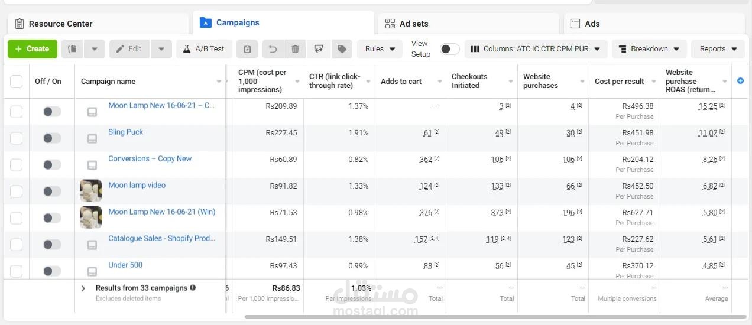The width and height of the screenshot is (752, 325).
Task: Open the Resource Center tab
Action: coord(98,24)
